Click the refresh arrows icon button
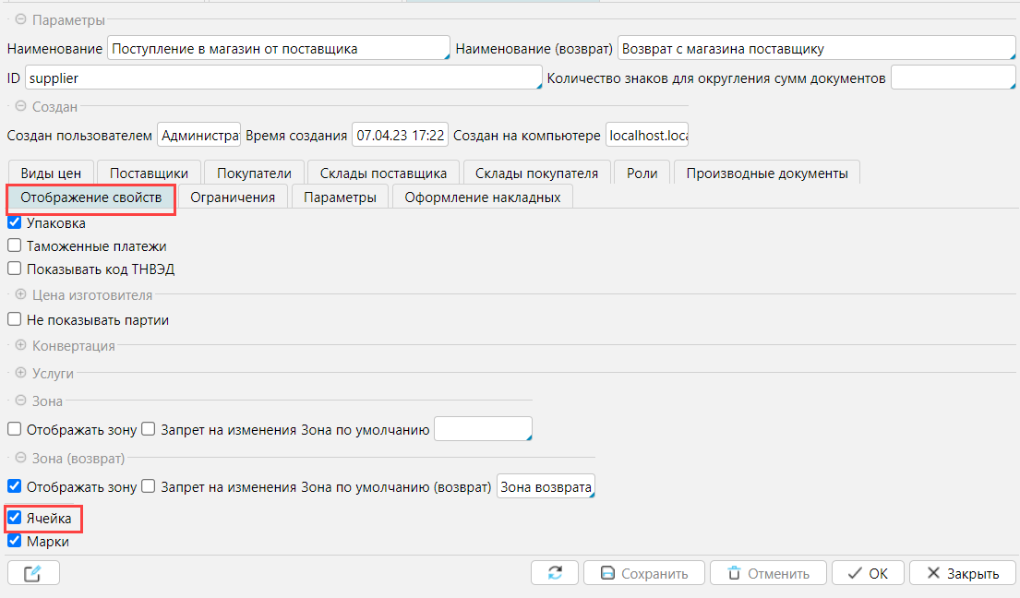 pyautogui.click(x=555, y=573)
